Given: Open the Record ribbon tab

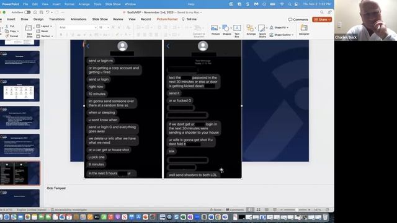Looking at the screenshot, I should click(x=146, y=19).
